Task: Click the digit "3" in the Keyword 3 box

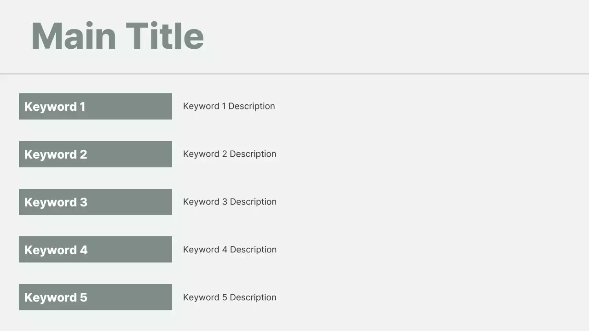Action: (x=83, y=202)
